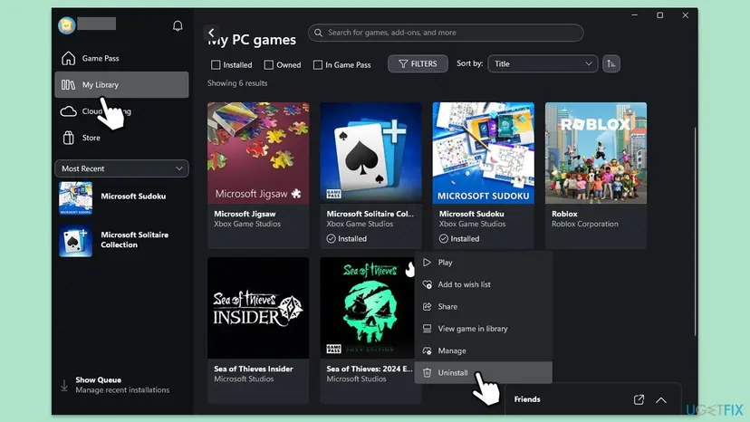Tick the Installed checkbox
The image size is (750, 422).
pos(216,64)
